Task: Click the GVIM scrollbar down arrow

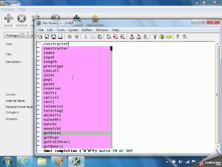Action: click(x=217, y=146)
